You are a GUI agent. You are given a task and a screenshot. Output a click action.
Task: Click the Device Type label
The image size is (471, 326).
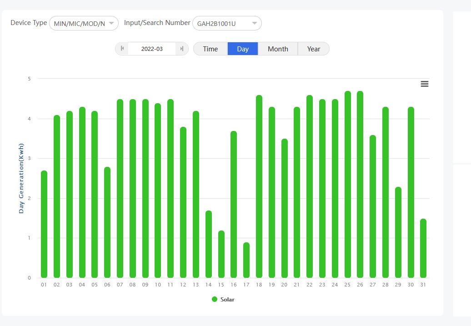tap(29, 23)
